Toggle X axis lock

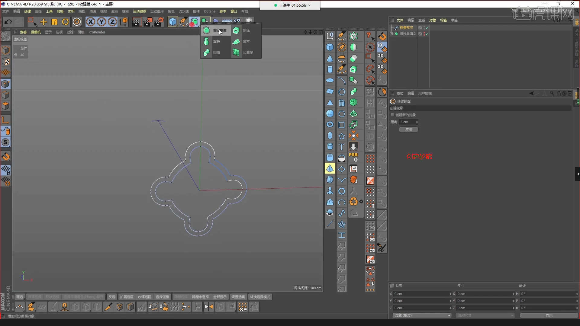point(91,22)
